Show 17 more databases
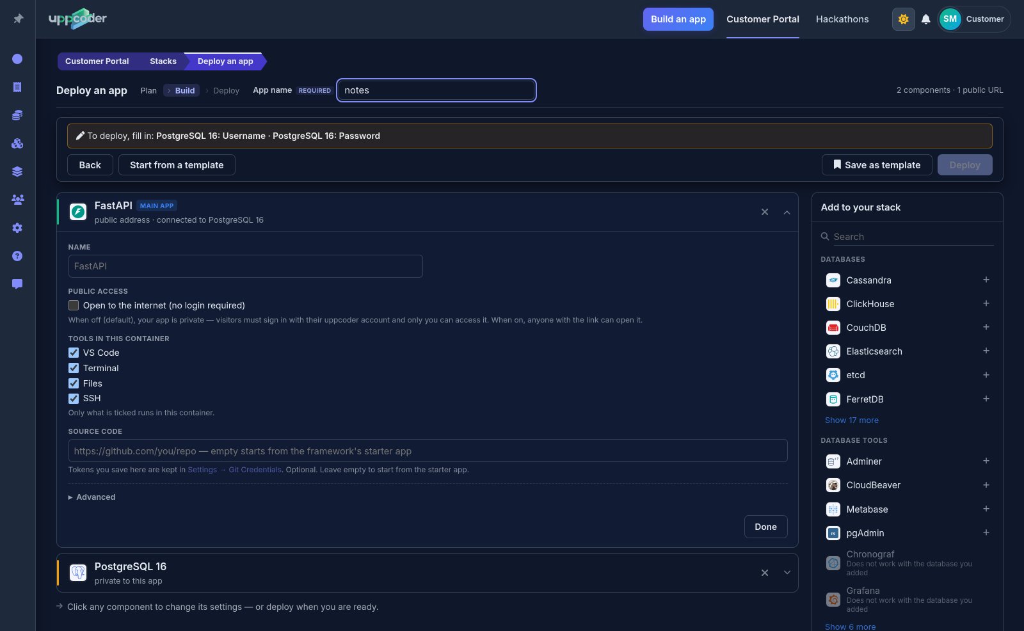Screen dimensions: 1024x631 point(852,420)
